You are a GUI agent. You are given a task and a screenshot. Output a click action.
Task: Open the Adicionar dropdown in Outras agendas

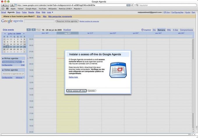pyautogui.click(x=20, y=78)
